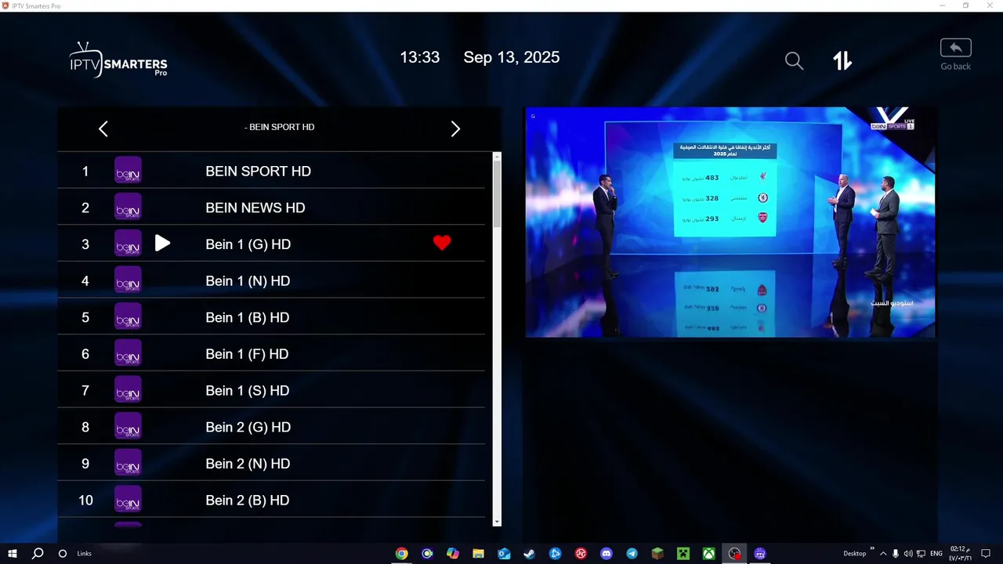Click the IPTV Smarters Pro logo
The height and width of the screenshot is (564, 1003).
(118, 60)
